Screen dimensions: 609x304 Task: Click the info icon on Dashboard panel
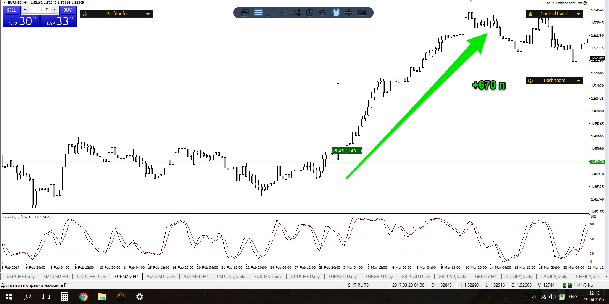[x=530, y=81]
